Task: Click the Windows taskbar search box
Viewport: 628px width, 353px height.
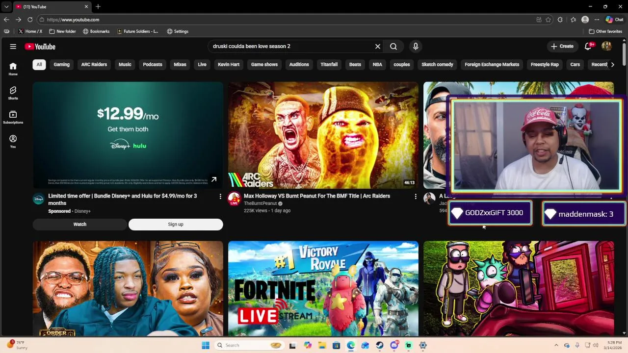Action: pos(250,345)
